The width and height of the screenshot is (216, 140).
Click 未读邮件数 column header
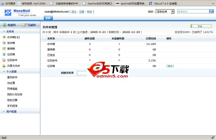click(x=118, y=39)
